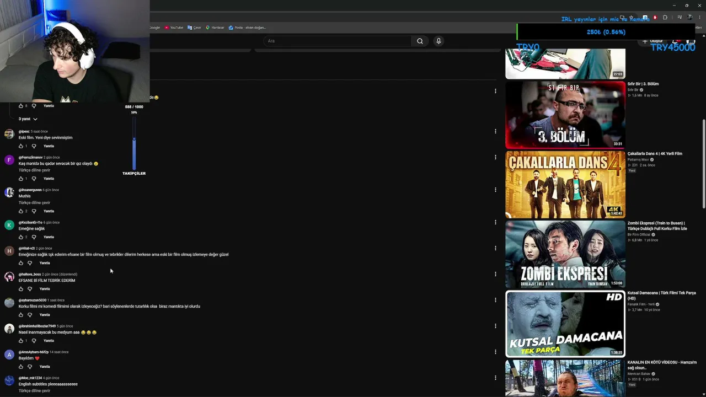706x397 pixels.
Task: Open @KezibanEr-l1o's channel via the K avatar
Action: tap(9, 225)
